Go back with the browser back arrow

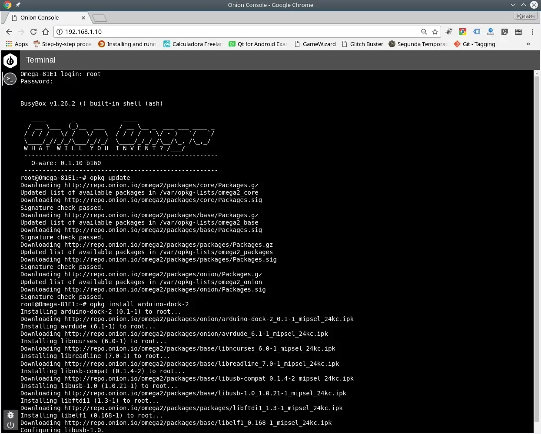tap(9, 32)
